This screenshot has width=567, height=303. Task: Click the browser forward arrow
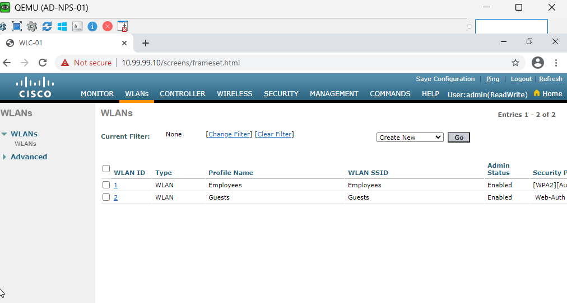pyautogui.click(x=25, y=63)
